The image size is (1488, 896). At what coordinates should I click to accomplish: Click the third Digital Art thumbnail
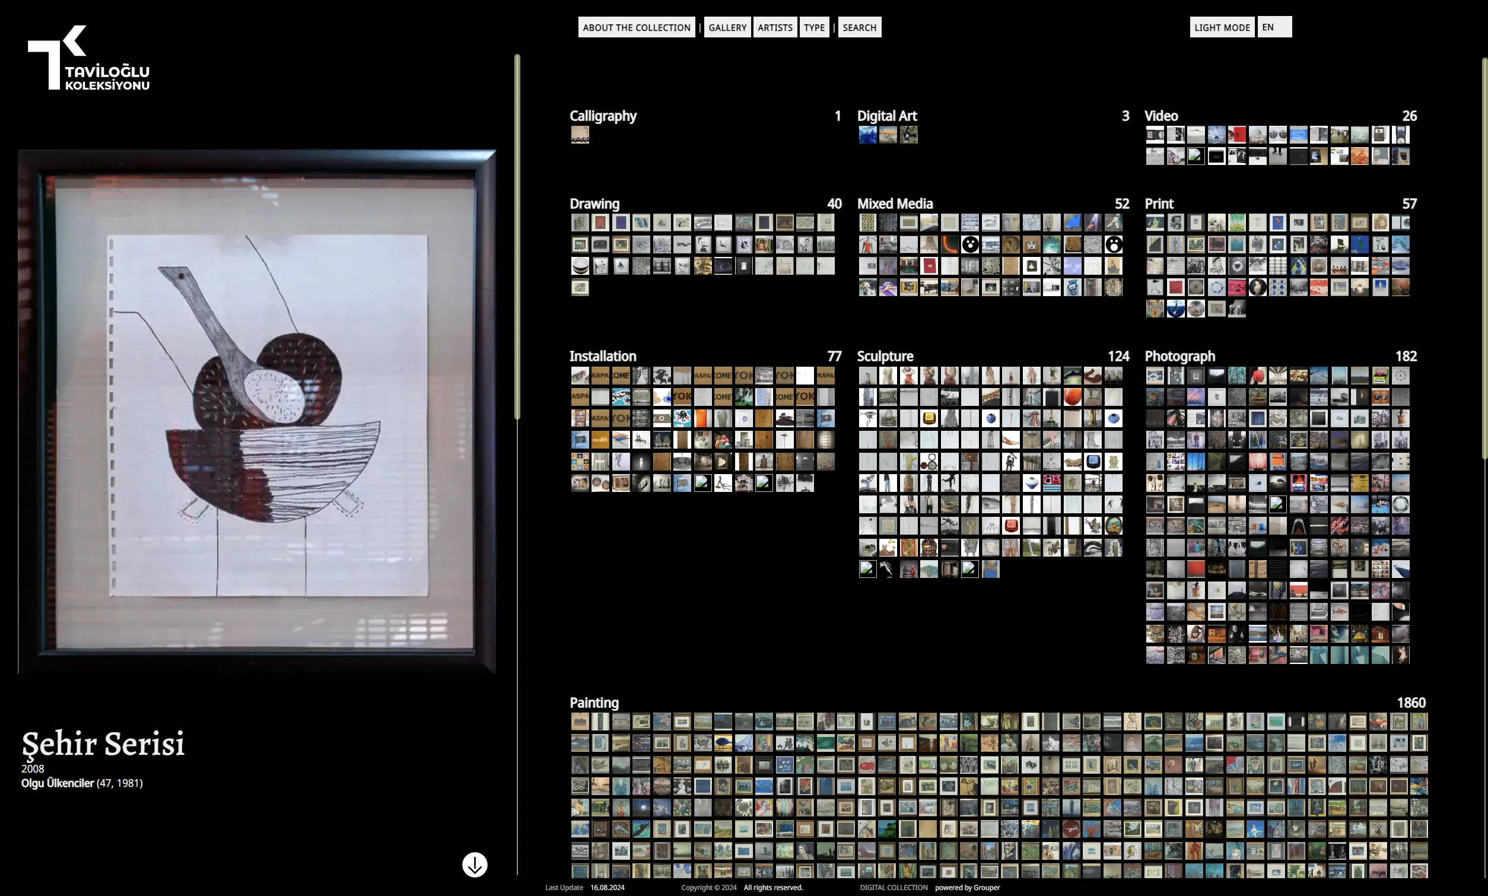point(908,135)
